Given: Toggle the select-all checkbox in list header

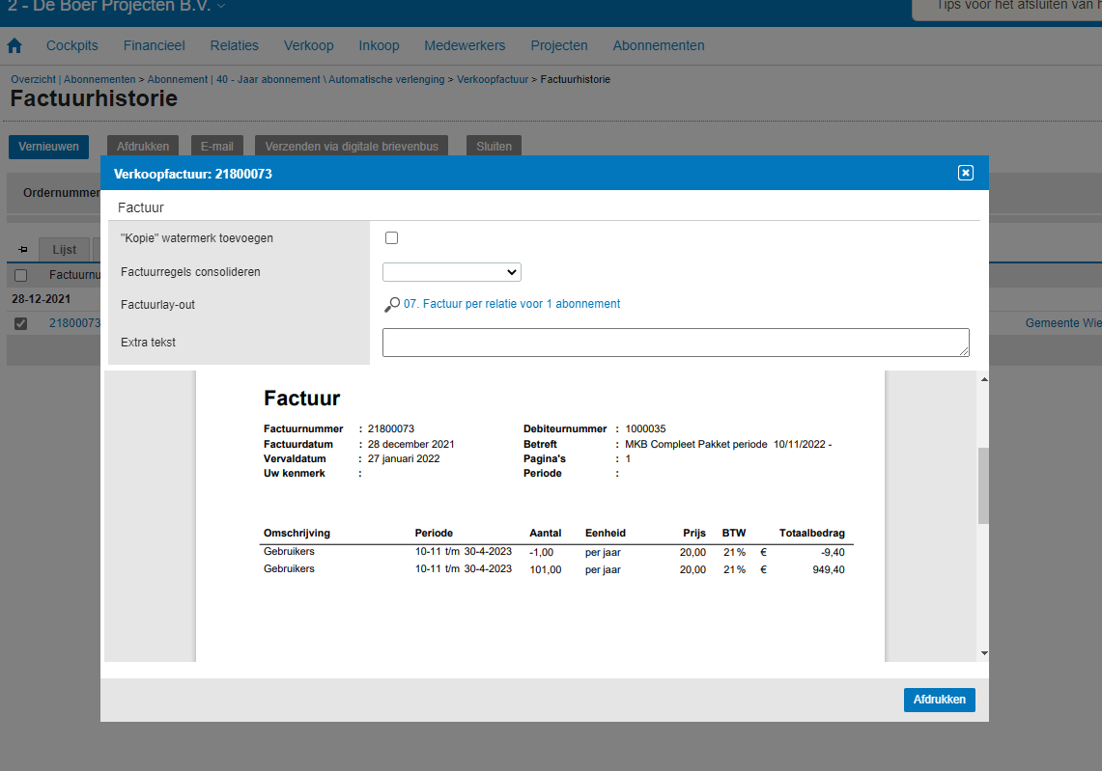Looking at the screenshot, I should pos(21,276).
